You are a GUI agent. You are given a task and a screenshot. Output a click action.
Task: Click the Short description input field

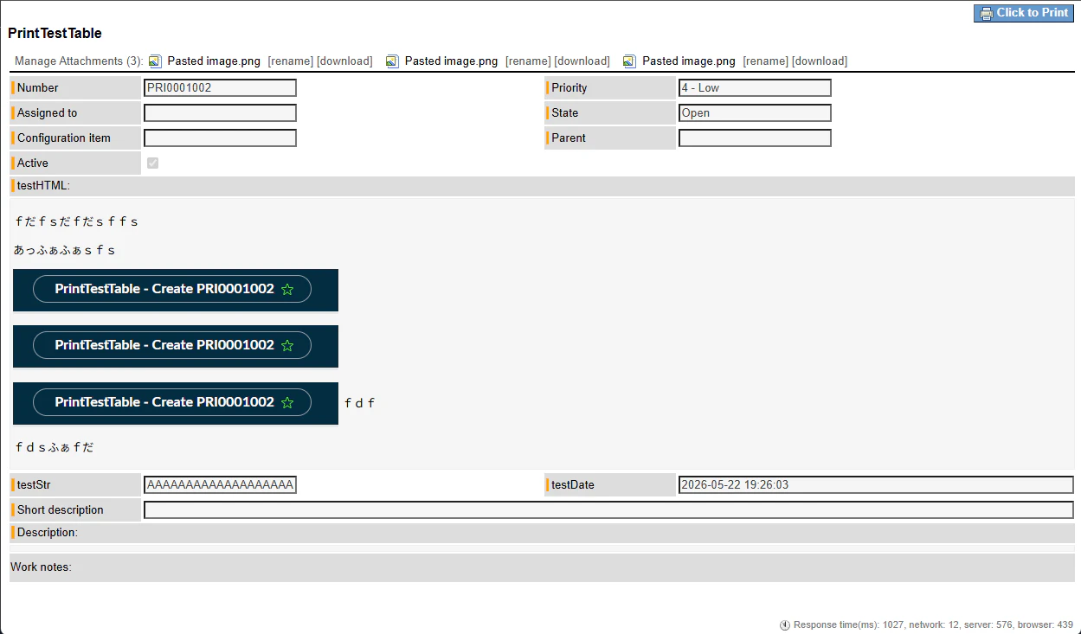(608, 509)
